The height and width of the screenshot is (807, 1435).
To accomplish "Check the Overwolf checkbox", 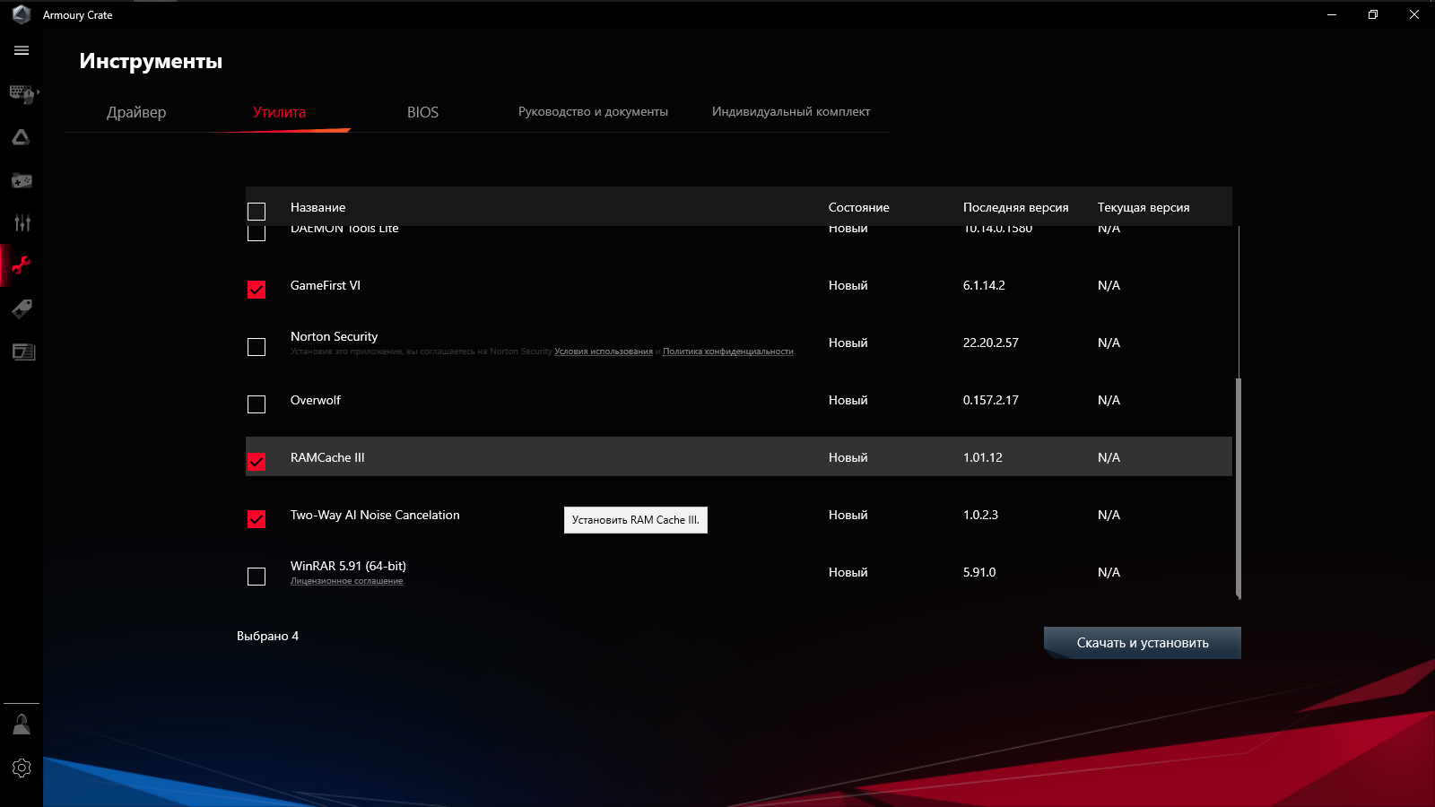I will [x=257, y=404].
